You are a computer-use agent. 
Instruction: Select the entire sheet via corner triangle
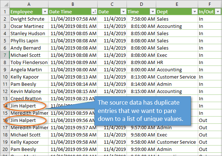(5, 4)
